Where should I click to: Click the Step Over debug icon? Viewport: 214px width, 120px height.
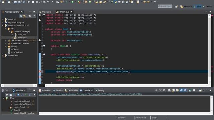[x=48, y=2]
